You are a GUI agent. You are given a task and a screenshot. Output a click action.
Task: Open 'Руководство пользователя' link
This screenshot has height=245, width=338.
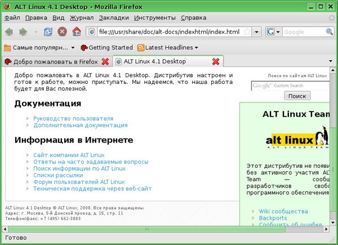(73, 118)
